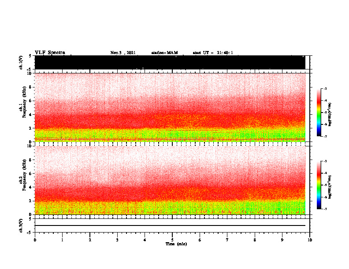The height and width of the screenshot is (269, 349).
Task: Click the -4 tick on ch.1 colorbar
Action: [325, 101]
